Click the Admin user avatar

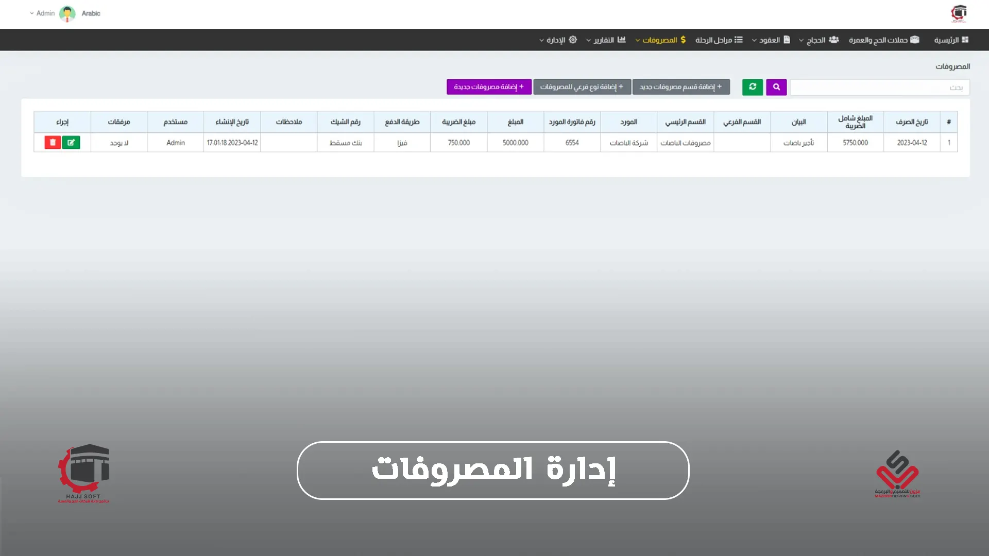[67, 14]
